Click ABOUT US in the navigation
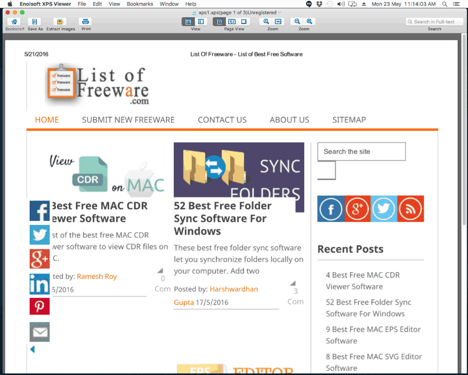The image size is (468, 375). point(290,120)
